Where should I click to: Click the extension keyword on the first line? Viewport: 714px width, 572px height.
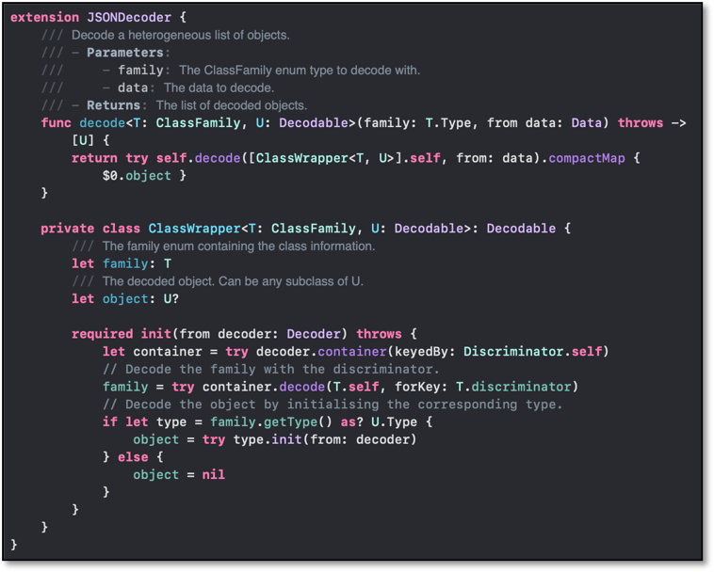(x=44, y=17)
